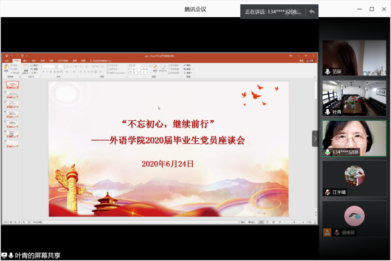Click the fit slide to window icon
391x261 pixels.
pos(315,222)
